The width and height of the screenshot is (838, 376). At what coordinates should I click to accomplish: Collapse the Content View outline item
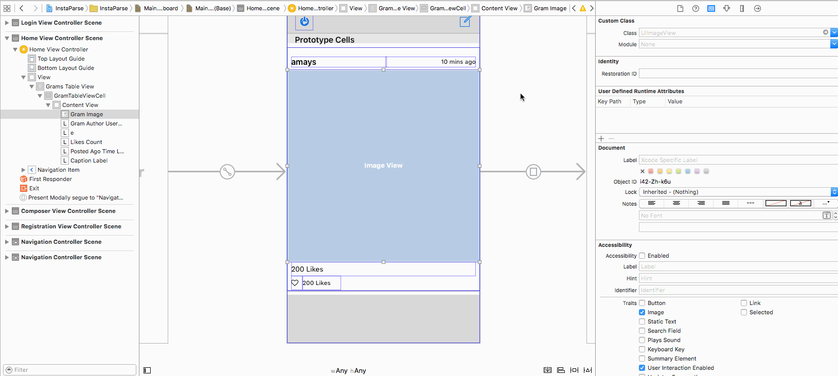(x=48, y=105)
